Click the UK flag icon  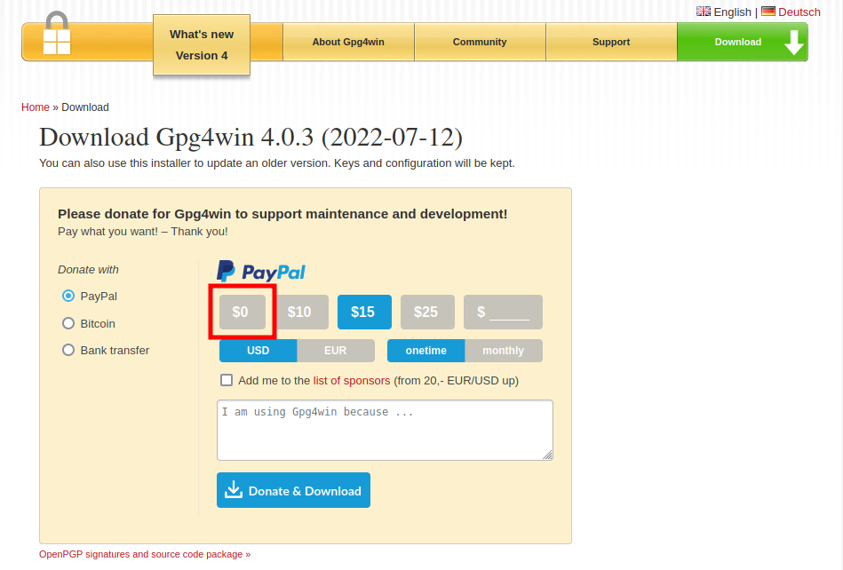(703, 12)
